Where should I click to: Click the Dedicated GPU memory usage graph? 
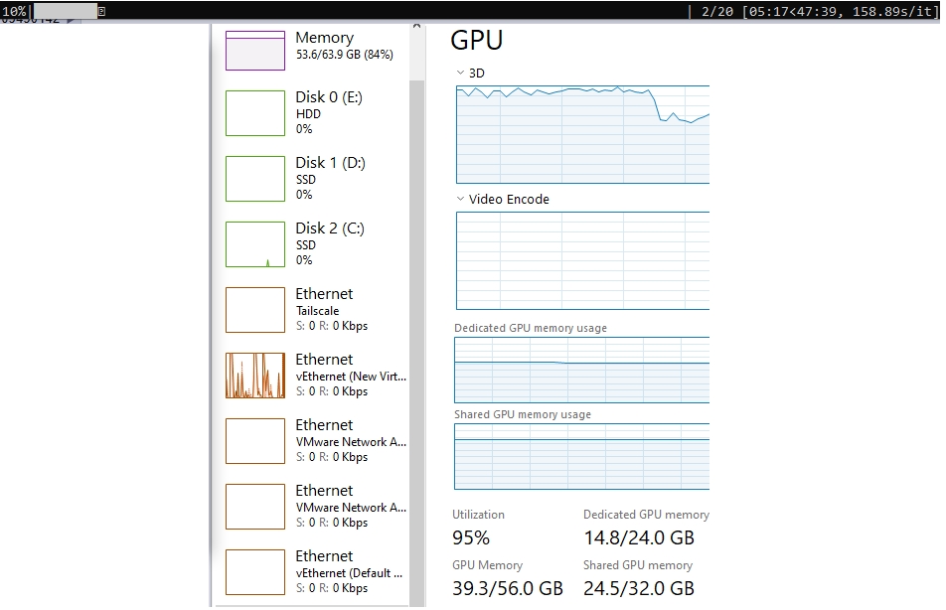pos(581,370)
